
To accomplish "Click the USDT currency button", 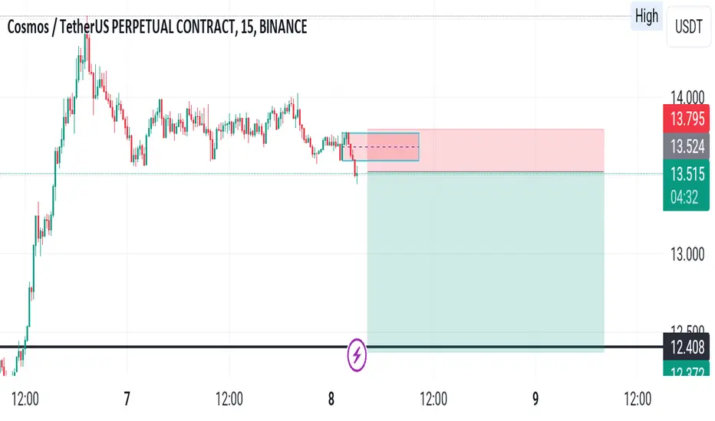I will 689,26.
